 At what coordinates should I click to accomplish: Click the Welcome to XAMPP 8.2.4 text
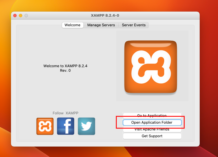click(x=65, y=66)
